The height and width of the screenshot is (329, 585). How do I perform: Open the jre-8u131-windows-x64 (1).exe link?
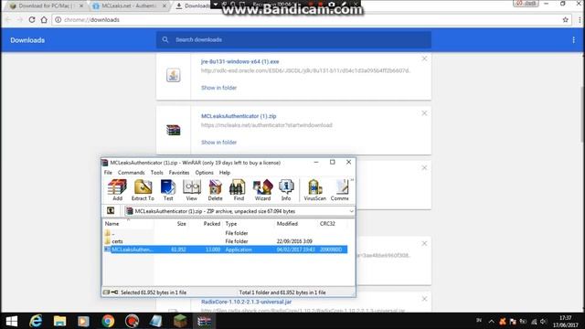pyautogui.click(x=239, y=61)
